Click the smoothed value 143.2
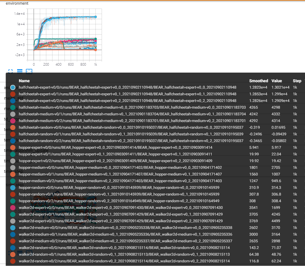Viewport: 305px width, 267px height. point(254,248)
